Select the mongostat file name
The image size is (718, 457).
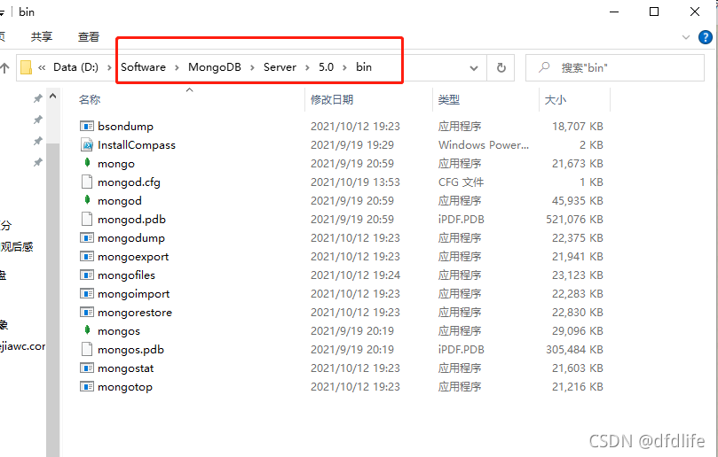point(125,368)
